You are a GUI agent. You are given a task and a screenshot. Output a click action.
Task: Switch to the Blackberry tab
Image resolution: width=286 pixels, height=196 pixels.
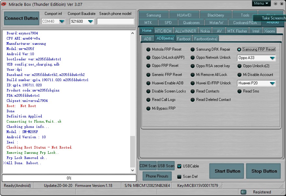216,15
